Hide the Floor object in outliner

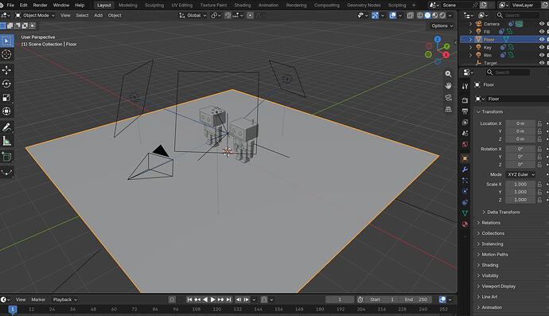542,40
